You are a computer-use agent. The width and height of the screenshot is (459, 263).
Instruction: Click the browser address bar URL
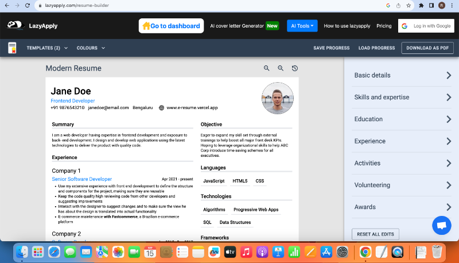[x=77, y=5]
